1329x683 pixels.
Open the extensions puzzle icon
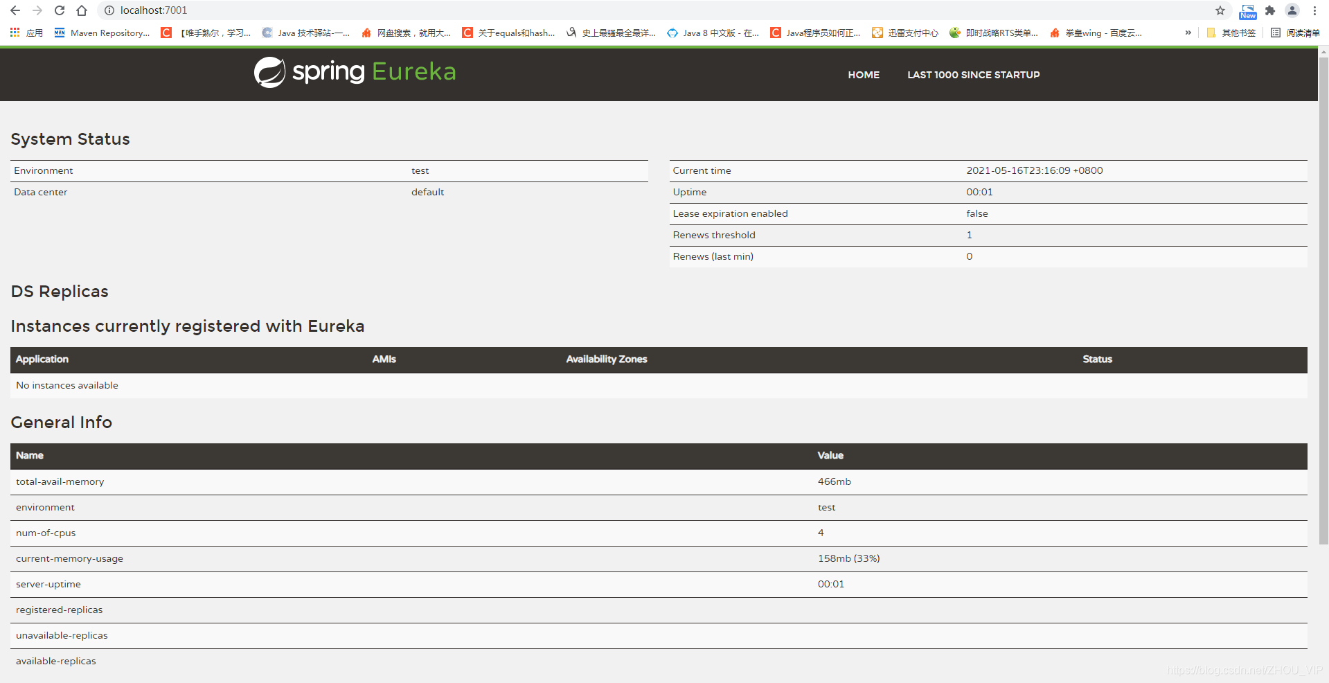click(x=1270, y=10)
